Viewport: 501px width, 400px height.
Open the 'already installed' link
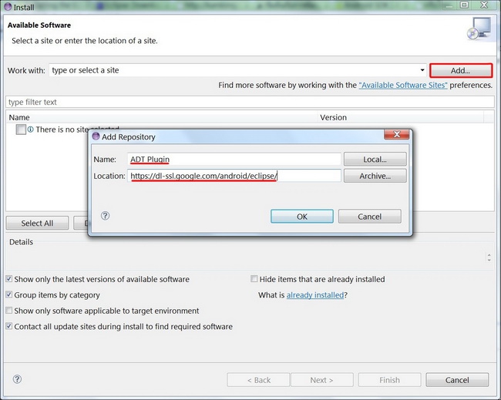(315, 295)
